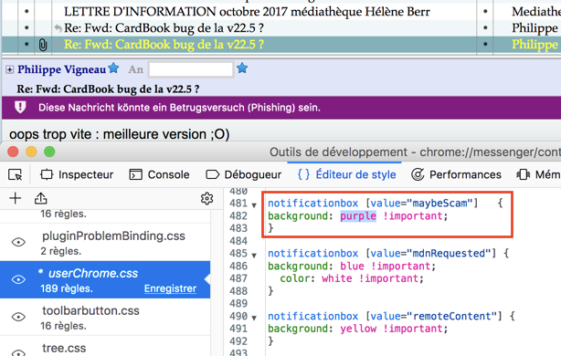561x356 pixels.
Task: Toggle visibility of tree.css
Action: coord(18,352)
